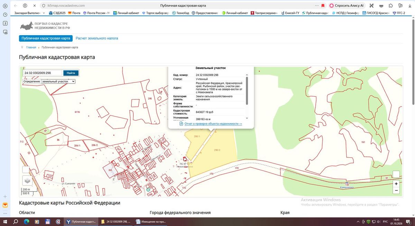Open Windows Start menu
The image size is (415, 226).
coord(5,222)
